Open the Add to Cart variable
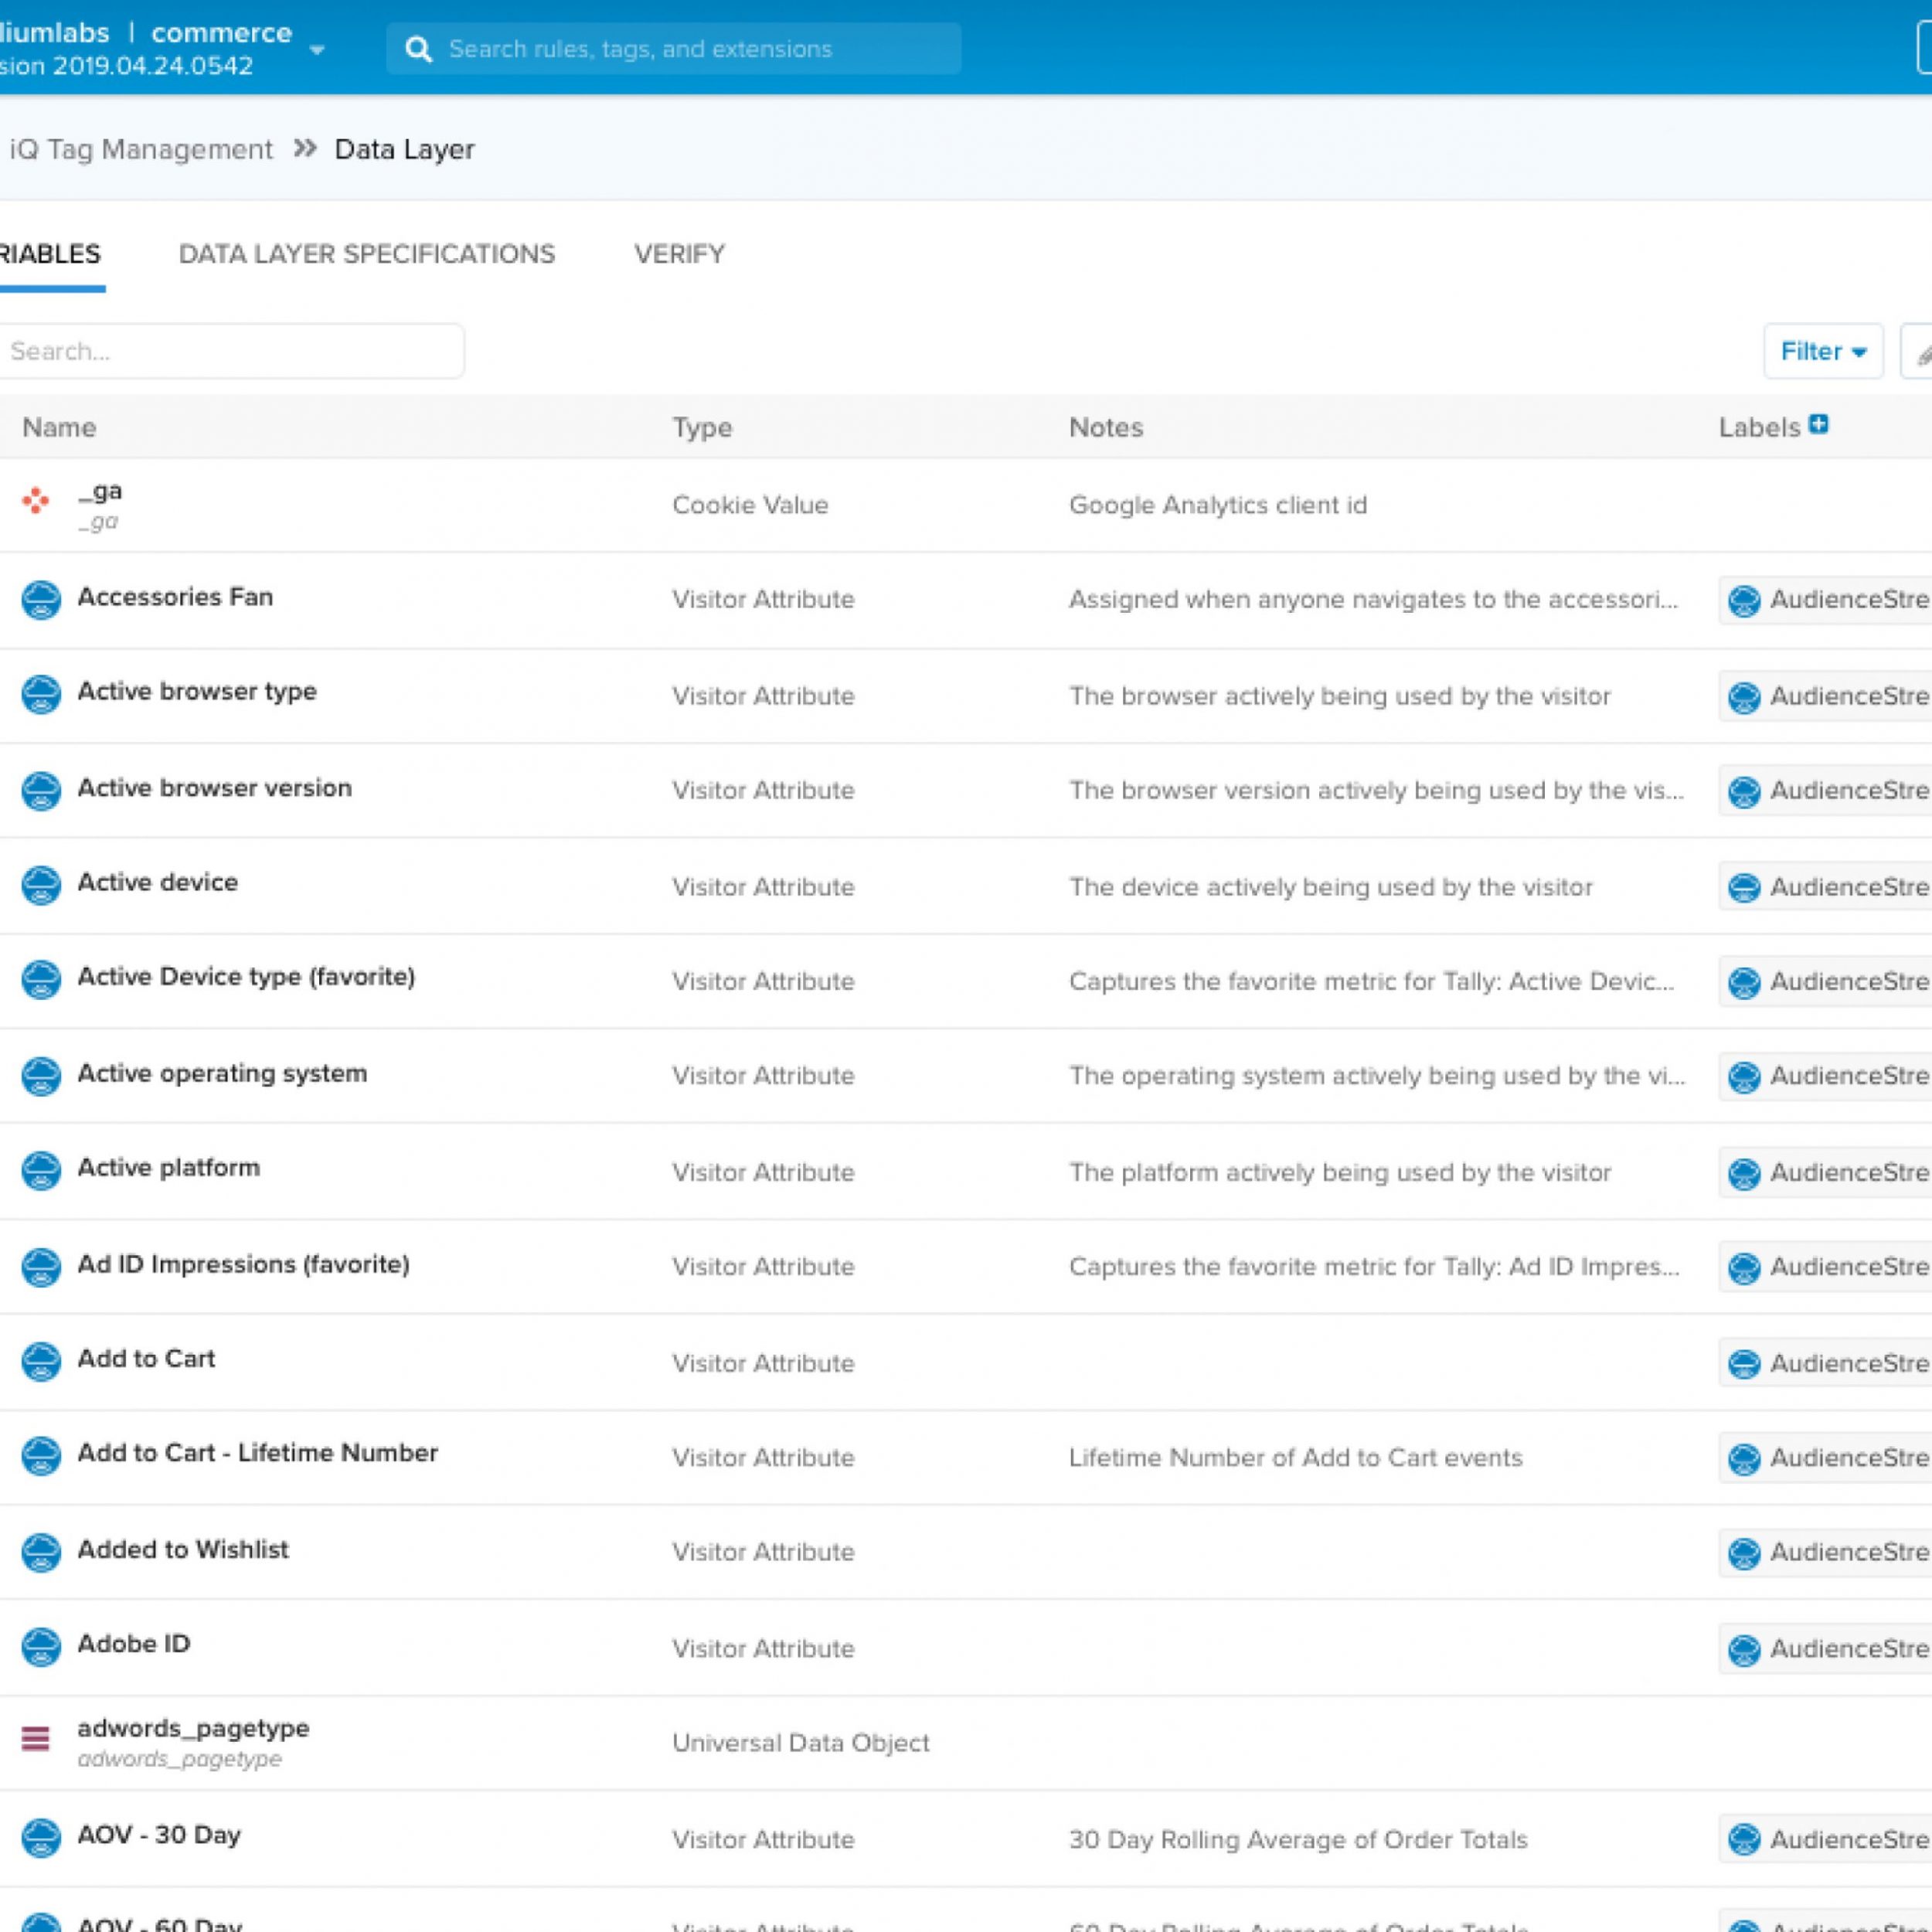Viewport: 1932px width, 1932px height. [146, 1358]
